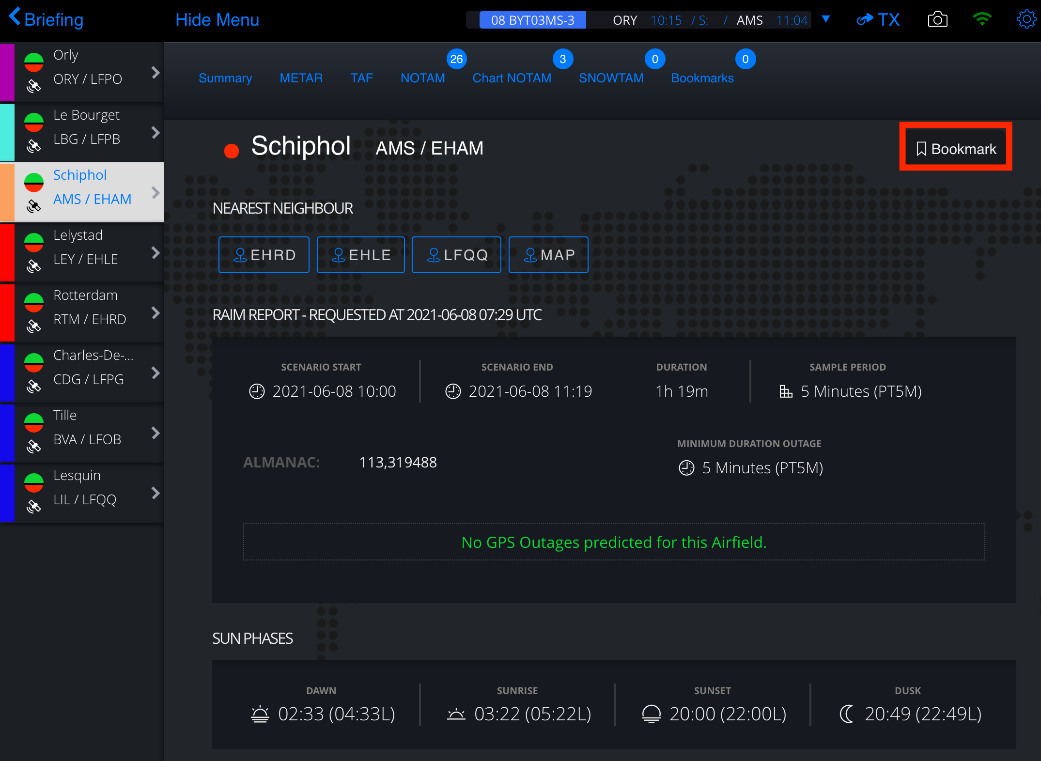Image resolution: width=1041 pixels, height=761 pixels.
Task: Click the MAP neighbour button
Action: pos(548,255)
